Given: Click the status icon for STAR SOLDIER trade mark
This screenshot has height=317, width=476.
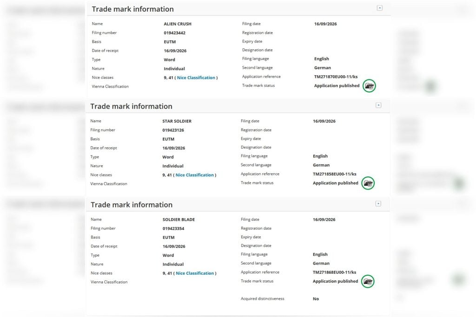Looking at the screenshot, I should [x=368, y=183].
